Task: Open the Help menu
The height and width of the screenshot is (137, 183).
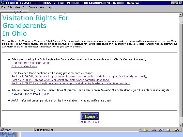Action: [49, 7]
